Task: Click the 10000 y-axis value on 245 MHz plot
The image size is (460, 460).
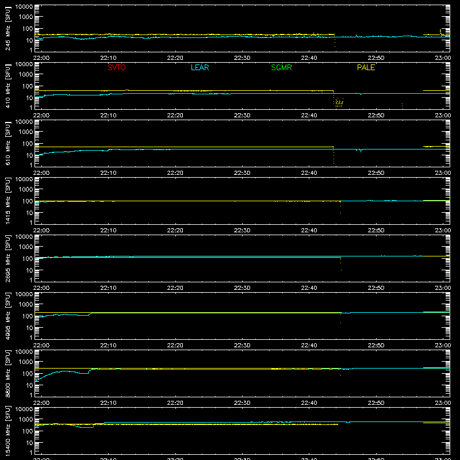Action: [24, 7]
